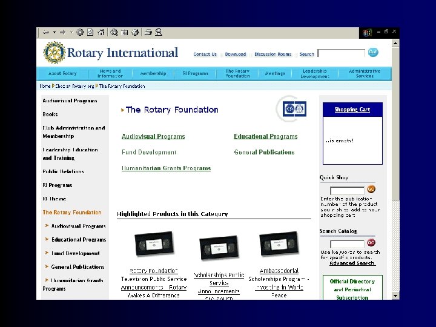Open The Rotary Foundation nav tab
436x327 pixels.
[238, 73]
